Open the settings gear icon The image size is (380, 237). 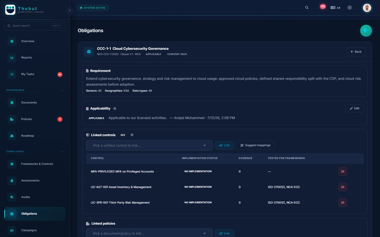point(350,8)
